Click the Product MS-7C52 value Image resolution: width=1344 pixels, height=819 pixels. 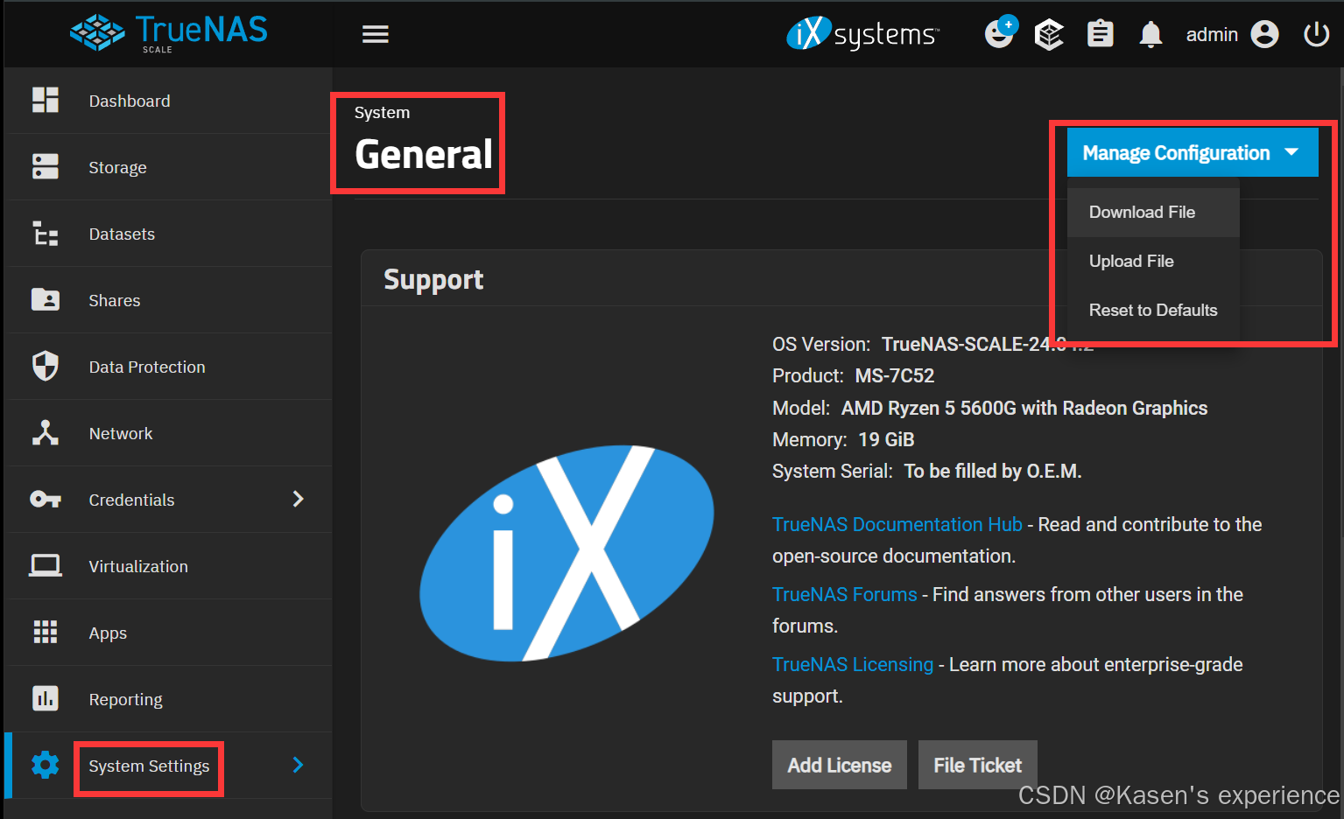pyautogui.click(x=895, y=375)
